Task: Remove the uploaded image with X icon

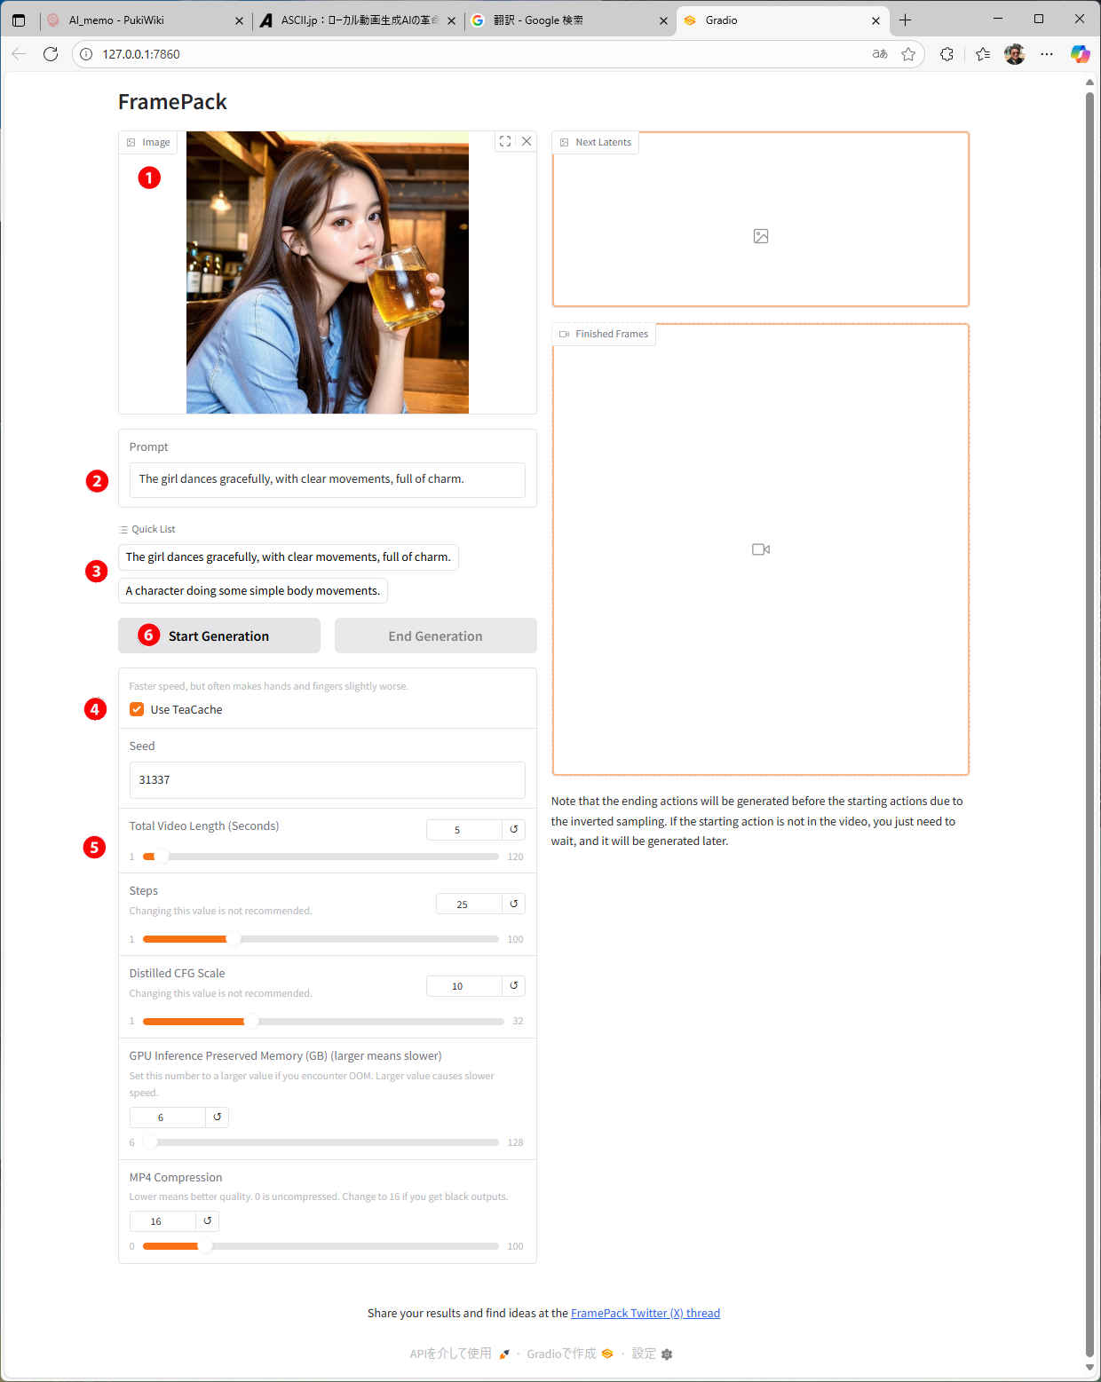Action: point(527,141)
